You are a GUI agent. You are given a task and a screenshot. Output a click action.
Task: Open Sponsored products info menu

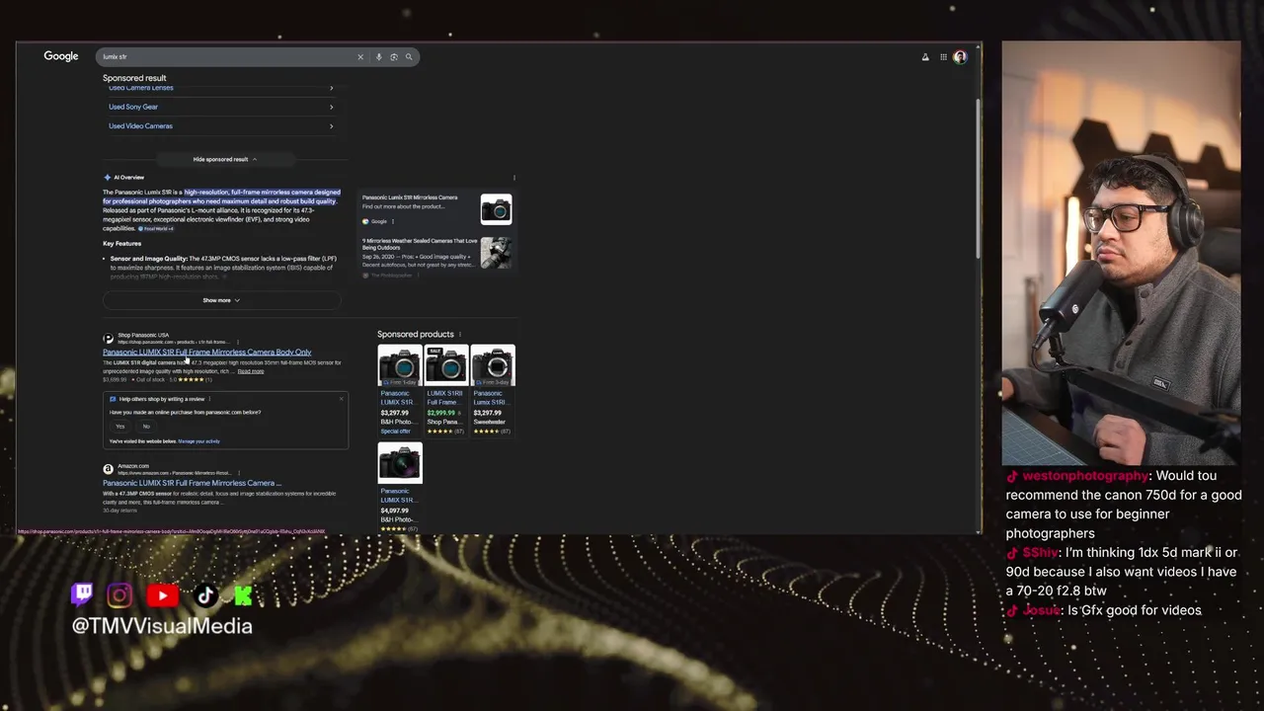click(x=459, y=335)
